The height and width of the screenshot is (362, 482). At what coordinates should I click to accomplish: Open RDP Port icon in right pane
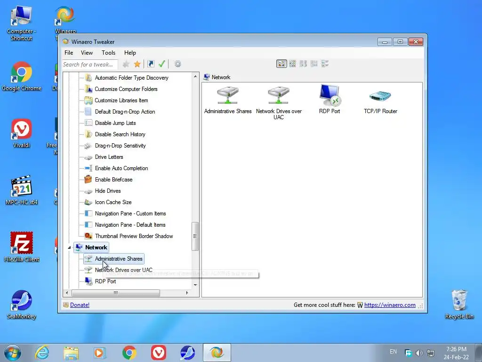(x=329, y=99)
